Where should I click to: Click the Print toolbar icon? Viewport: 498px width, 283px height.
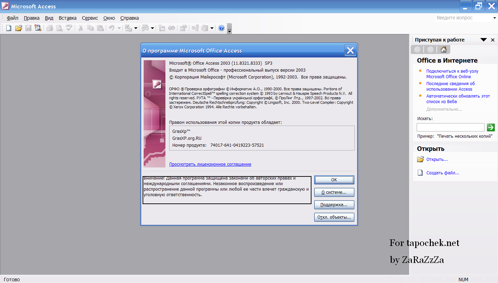pyautogui.click(x=50, y=28)
